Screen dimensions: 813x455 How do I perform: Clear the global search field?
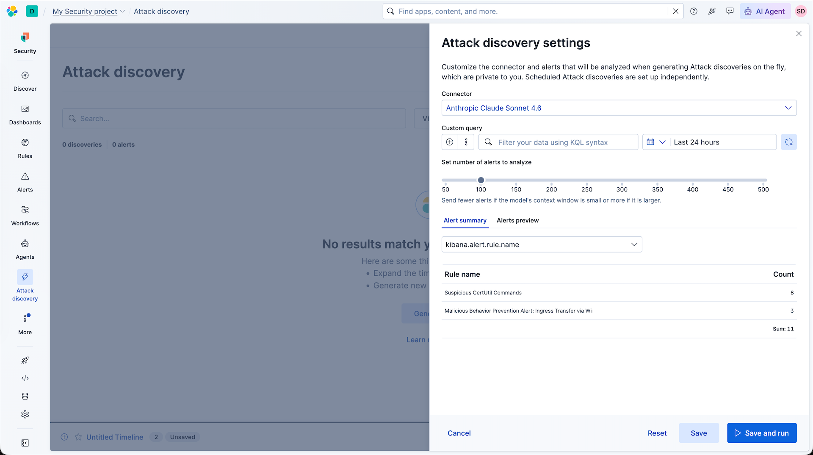[676, 11]
